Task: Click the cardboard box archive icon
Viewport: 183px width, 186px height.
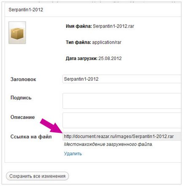Action: (x=17, y=33)
